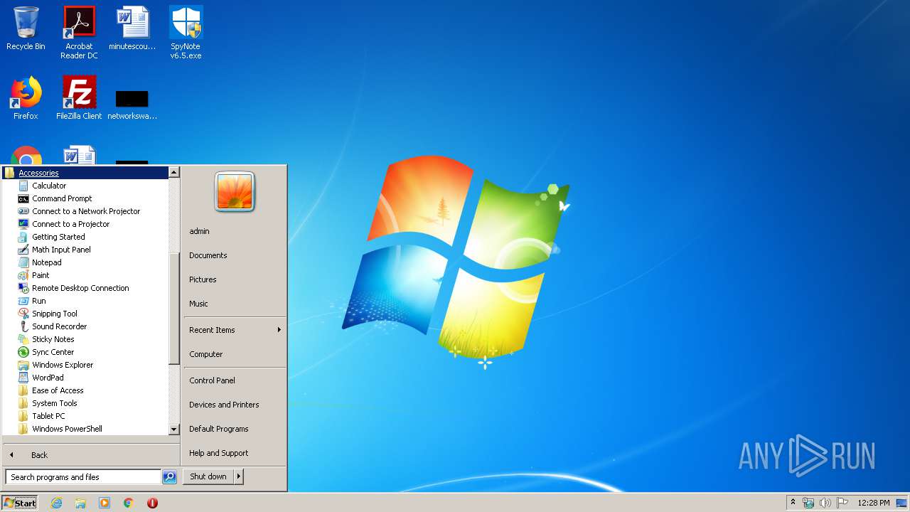Open the Action Center flag icon
Viewport: 910px width, 512px height.
(x=842, y=503)
